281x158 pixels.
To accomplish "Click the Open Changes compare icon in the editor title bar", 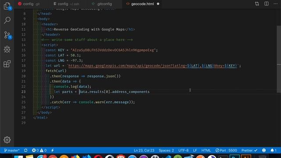I will tap(257, 4).
